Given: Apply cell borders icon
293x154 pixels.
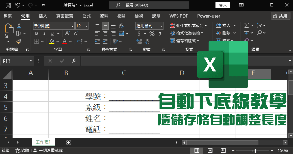Looking at the screenshot, I should [36, 41].
